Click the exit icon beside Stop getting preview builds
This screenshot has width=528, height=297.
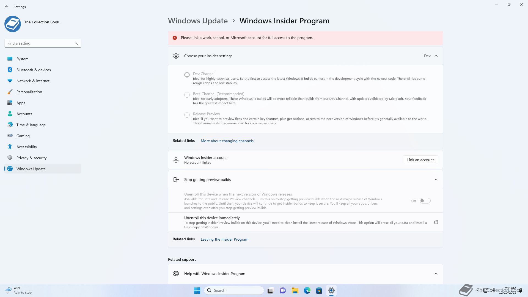[176, 180]
